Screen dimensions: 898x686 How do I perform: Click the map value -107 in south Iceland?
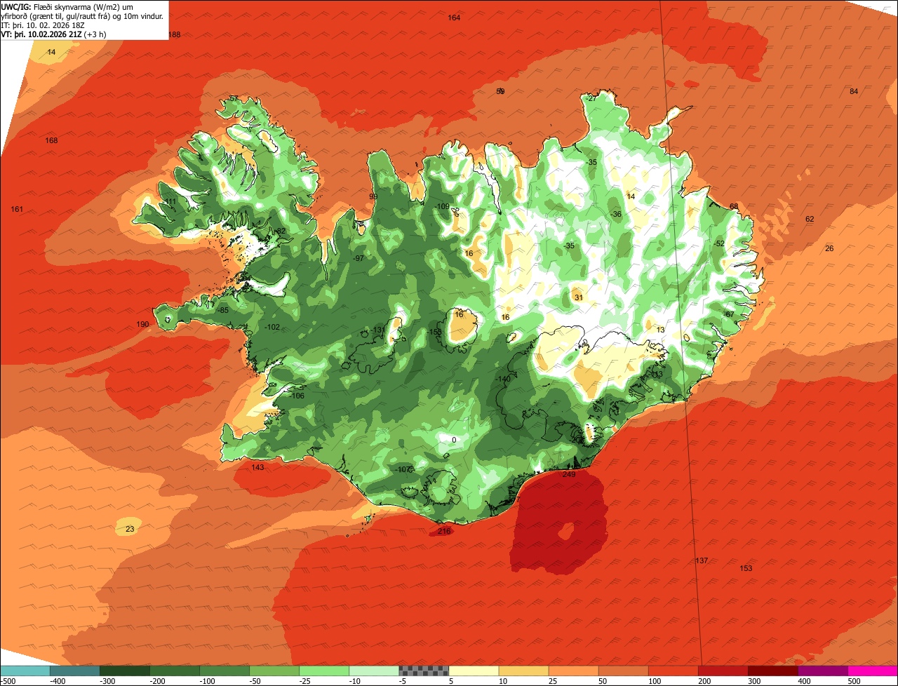coord(402,469)
